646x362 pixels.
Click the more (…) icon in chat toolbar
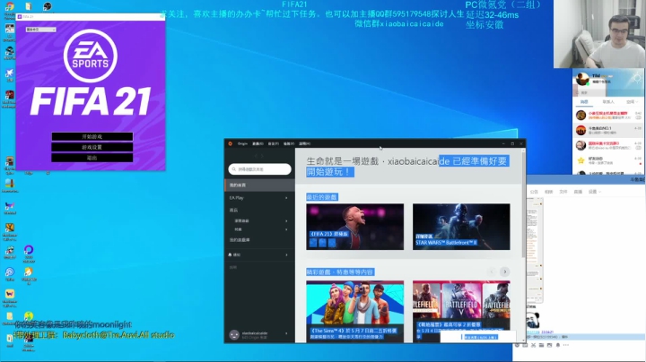(566, 345)
